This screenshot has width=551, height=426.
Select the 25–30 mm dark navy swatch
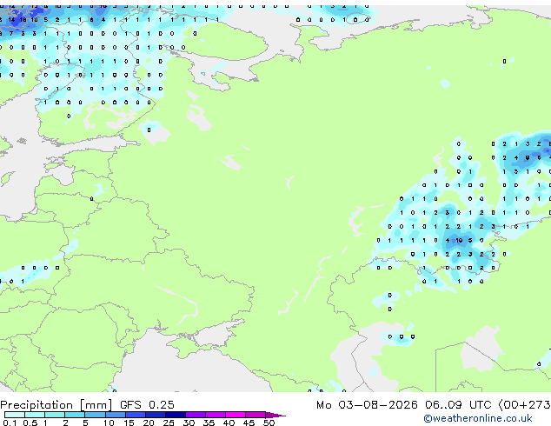tap(176, 415)
